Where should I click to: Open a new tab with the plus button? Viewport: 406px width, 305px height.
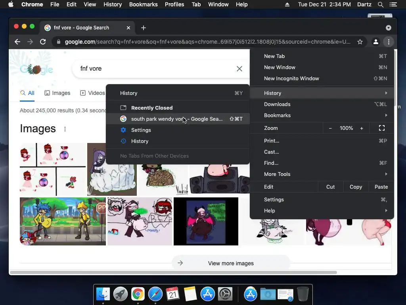tap(144, 28)
